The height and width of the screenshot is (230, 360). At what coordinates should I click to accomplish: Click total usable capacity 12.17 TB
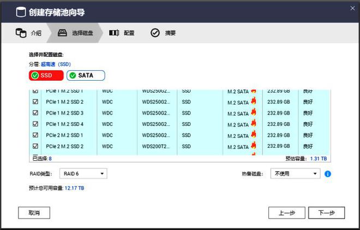[74, 188]
